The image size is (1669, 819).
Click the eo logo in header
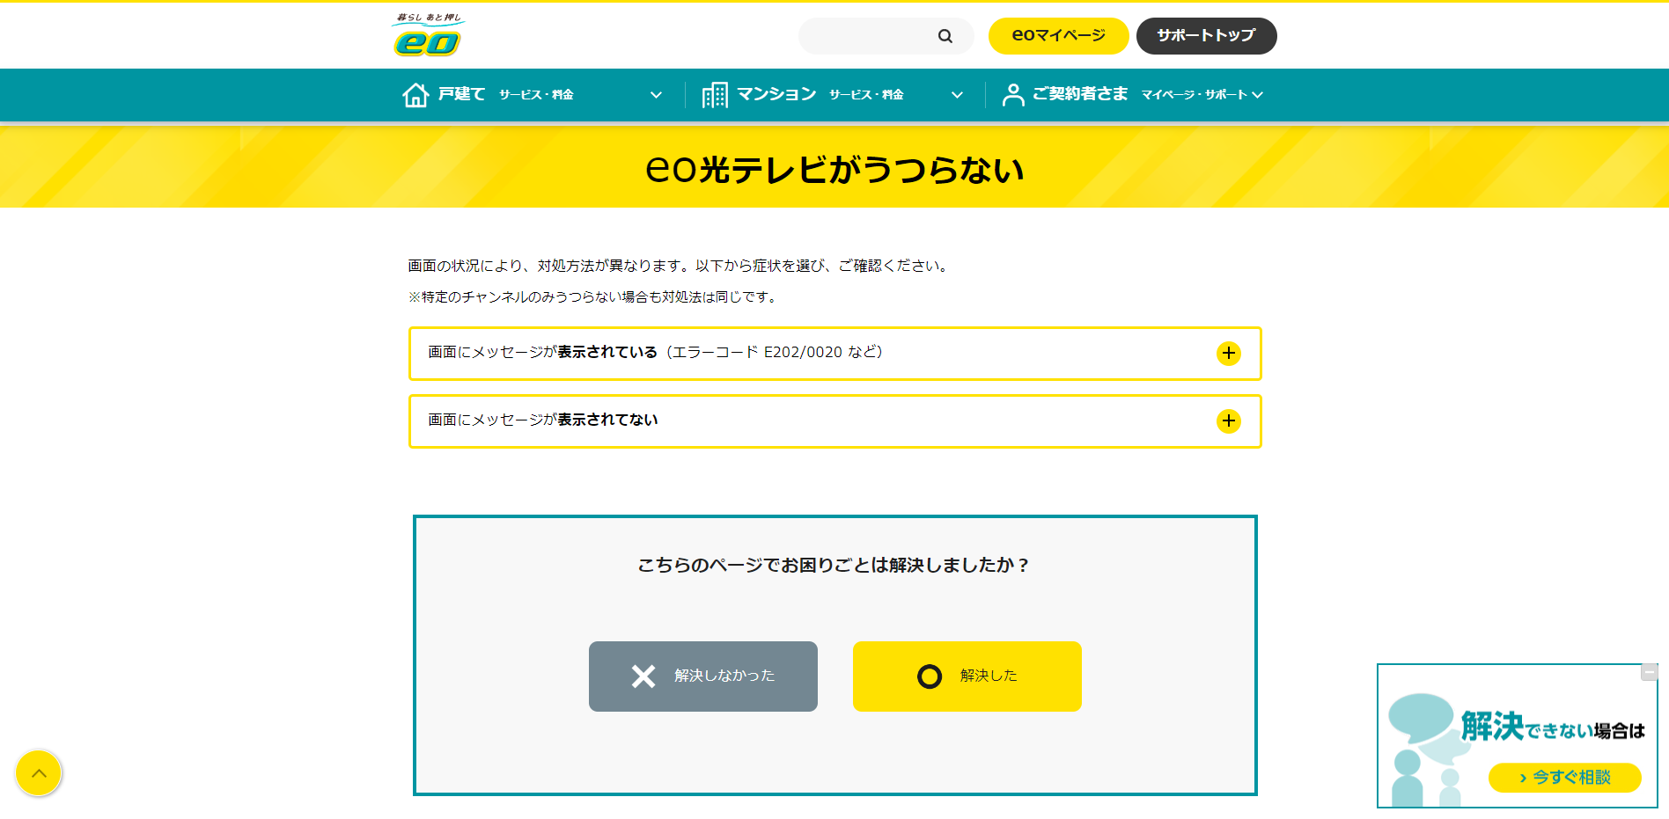click(427, 35)
